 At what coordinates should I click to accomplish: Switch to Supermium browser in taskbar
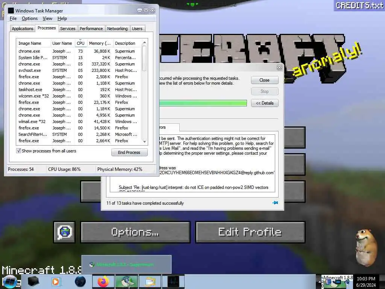click(x=126, y=281)
